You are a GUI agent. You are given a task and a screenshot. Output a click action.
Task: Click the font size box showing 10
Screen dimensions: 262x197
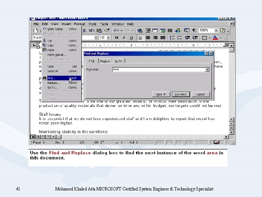(103, 38)
